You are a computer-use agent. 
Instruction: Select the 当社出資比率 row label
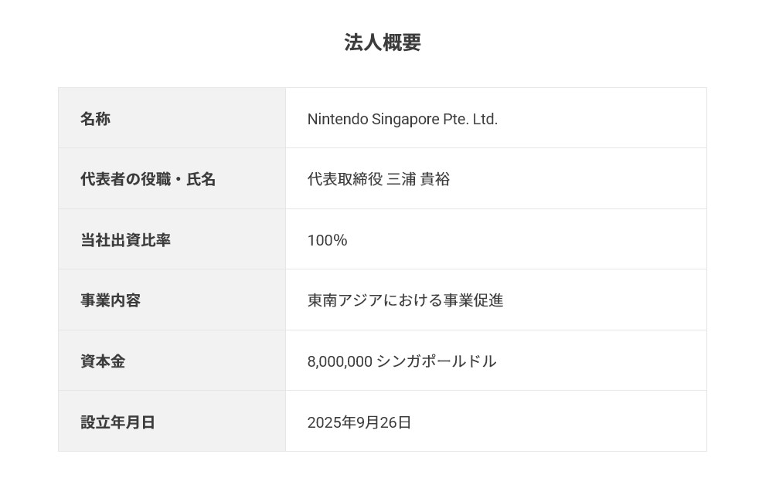tap(125, 240)
